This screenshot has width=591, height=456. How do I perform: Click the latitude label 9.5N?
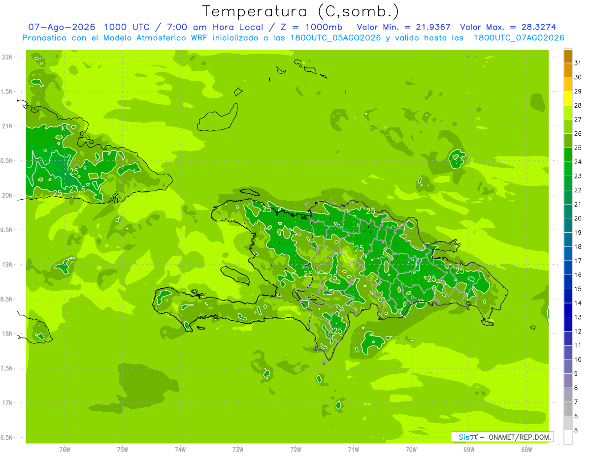[7, 230]
